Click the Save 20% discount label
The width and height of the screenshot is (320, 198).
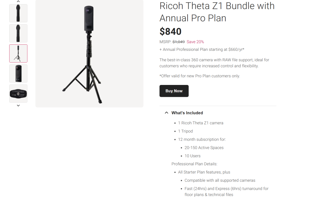[195, 42]
